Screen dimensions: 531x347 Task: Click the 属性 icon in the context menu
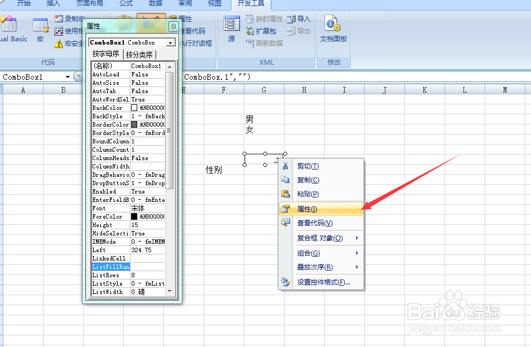coord(286,209)
